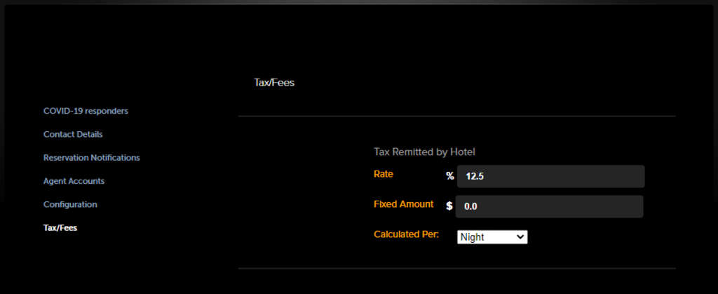The width and height of the screenshot is (718, 294).
Task: Click the divider line below Calculated Per
Action: click(456, 268)
